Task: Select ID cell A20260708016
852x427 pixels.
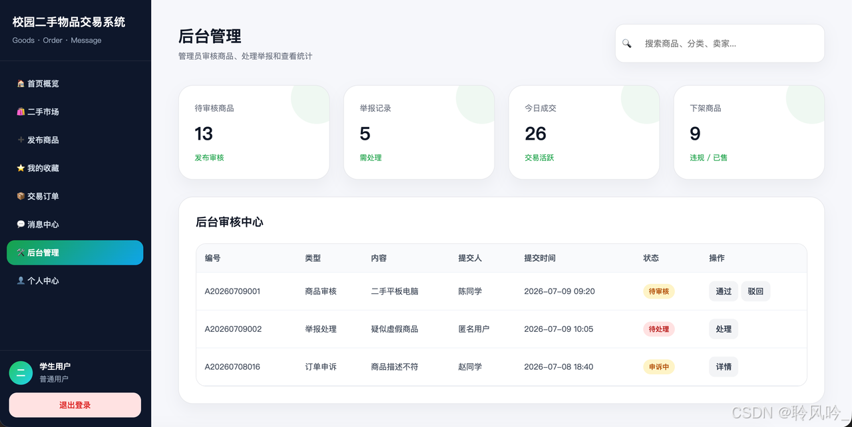Action: click(232, 366)
